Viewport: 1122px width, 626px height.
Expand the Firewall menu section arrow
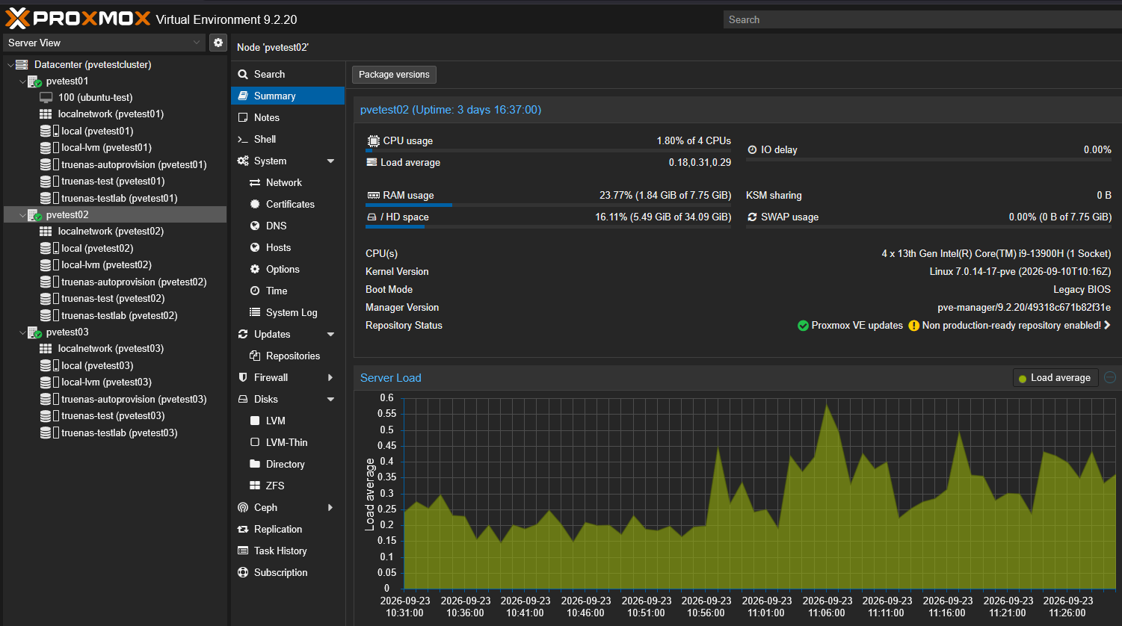331,378
